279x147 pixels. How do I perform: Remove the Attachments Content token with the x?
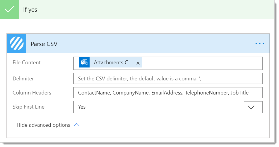pos(138,63)
